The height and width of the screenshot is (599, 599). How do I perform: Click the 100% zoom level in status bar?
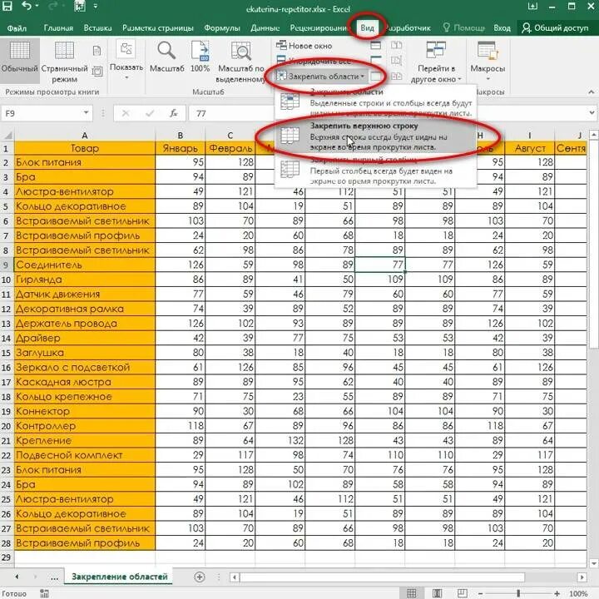pos(578,593)
